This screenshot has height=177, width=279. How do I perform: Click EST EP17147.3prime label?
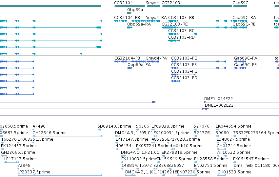point(132,139)
